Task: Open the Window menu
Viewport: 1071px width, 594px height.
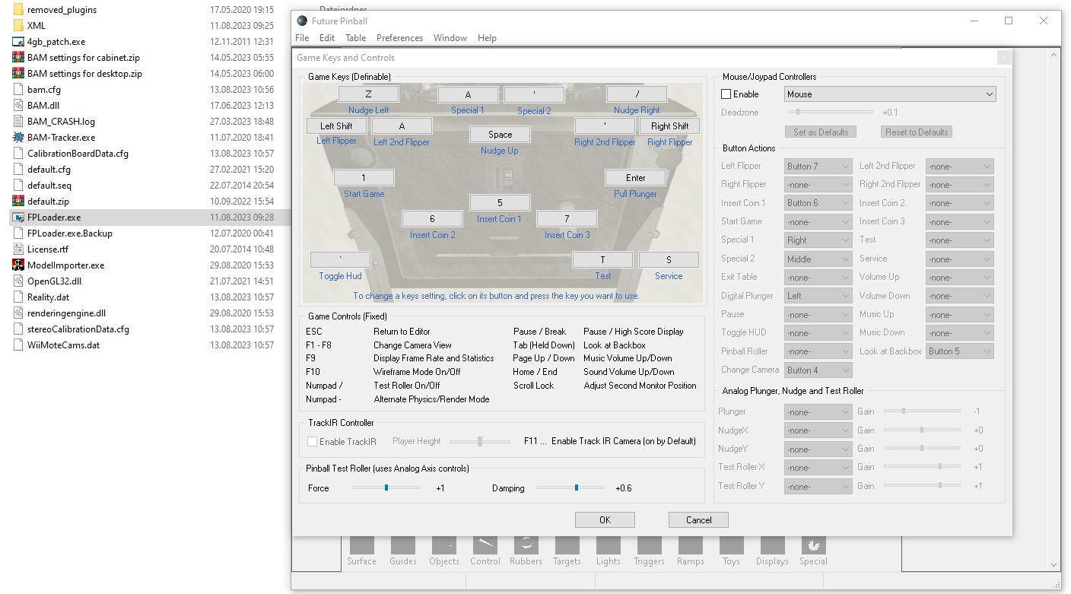Action: [x=450, y=38]
